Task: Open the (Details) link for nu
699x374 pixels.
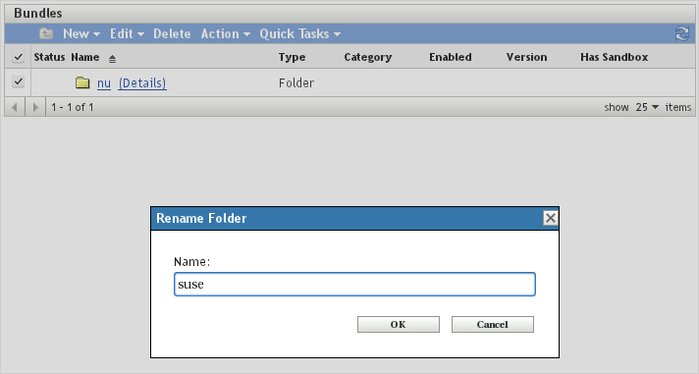Action: click(142, 83)
